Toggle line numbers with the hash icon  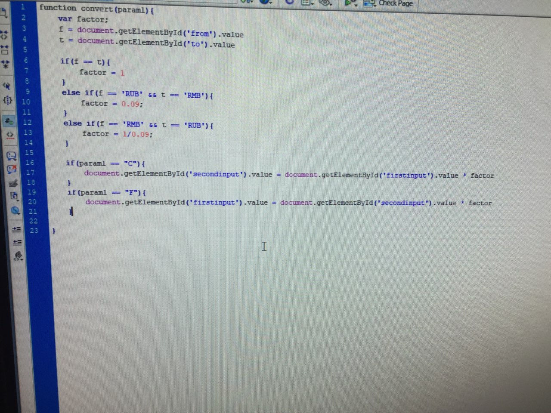click(x=9, y=122)
